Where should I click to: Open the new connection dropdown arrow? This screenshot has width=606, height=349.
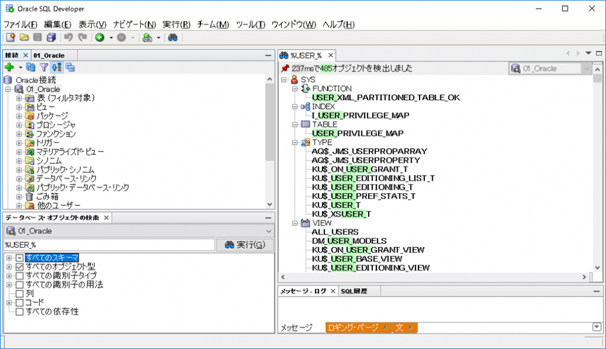point(20,68)
